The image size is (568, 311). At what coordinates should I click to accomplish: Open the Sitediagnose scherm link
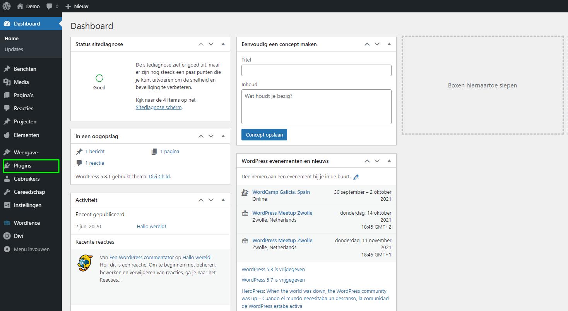click(159, 108)
